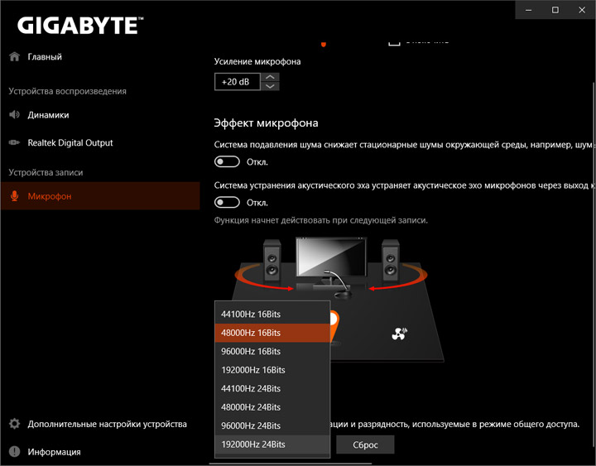
Task: Decrease microphone boost with down arrow
Action: pyautogui.click(x=270, y=86)
